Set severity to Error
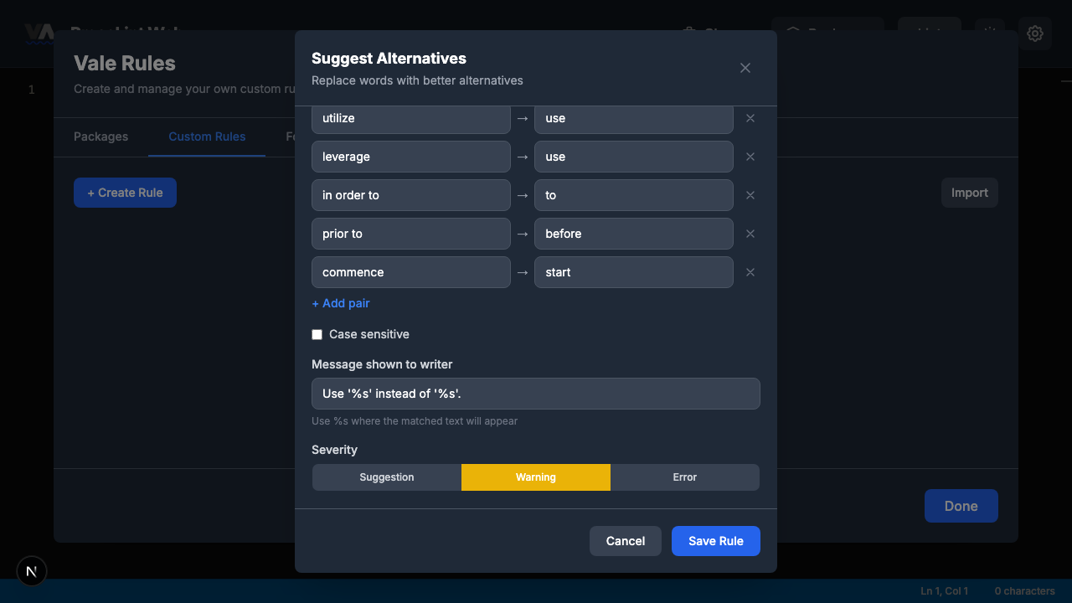Image resolution: width=1072 pixels, height=603 pixels. click(x=684, y=477)
